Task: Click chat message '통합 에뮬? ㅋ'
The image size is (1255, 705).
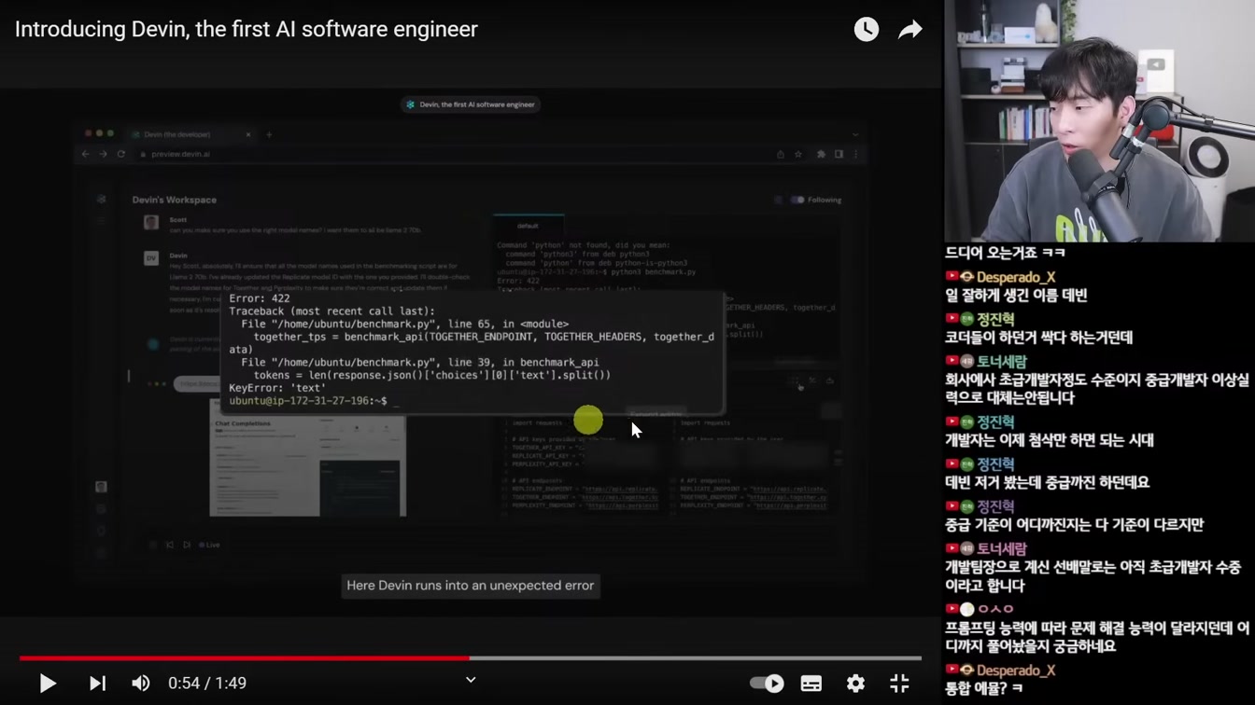Action: tap(983, 688)
